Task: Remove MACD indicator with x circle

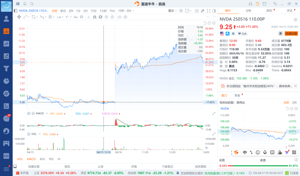Action: [33, 114]
